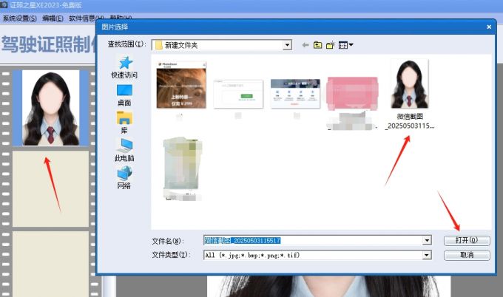The width and height of the screenshot is (503, 297).
Task: Select 快速访问 in places sidebar
Action: pyautogui.click(x=124, y=67)
